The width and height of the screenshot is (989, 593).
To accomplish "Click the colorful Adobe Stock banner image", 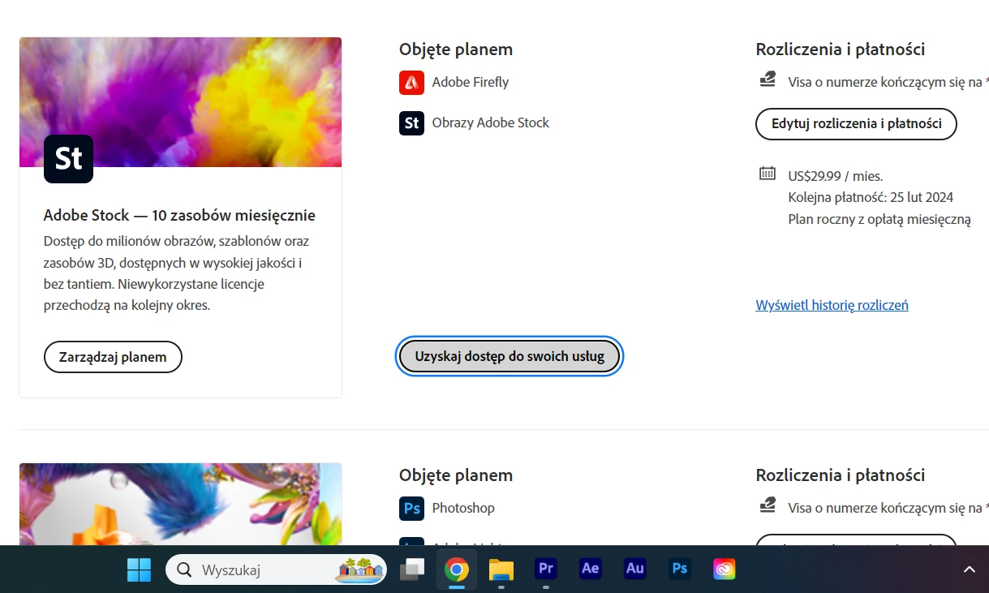I will point(180,102).
